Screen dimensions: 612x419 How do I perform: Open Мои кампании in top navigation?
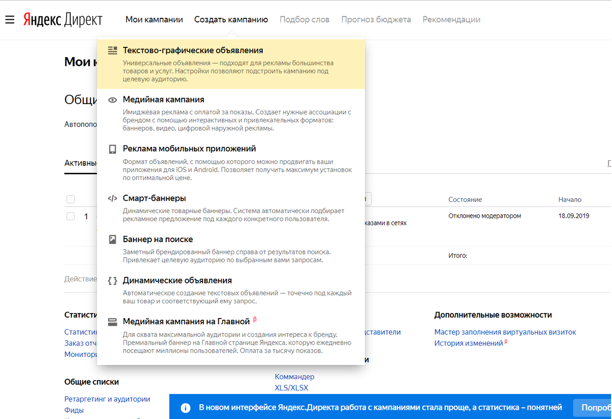pos(154,19)
